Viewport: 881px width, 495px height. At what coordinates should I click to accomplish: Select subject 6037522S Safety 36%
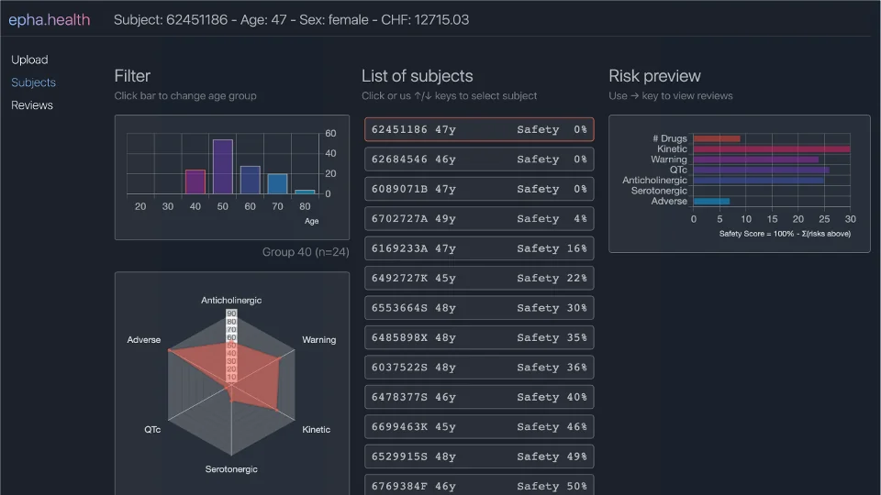pos(479,368)
